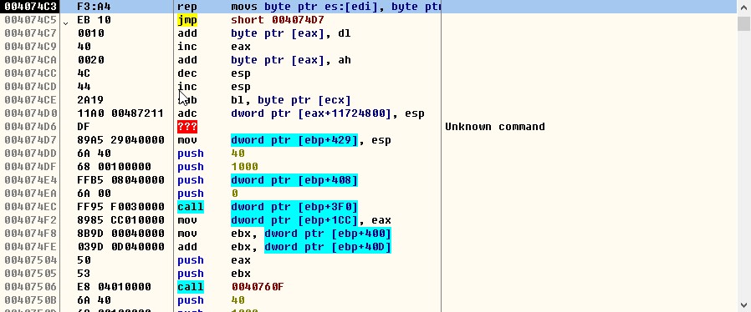Click operand dword ptr [ebp+400]
This screenshot has height=312, width=751.
[328, 234]
